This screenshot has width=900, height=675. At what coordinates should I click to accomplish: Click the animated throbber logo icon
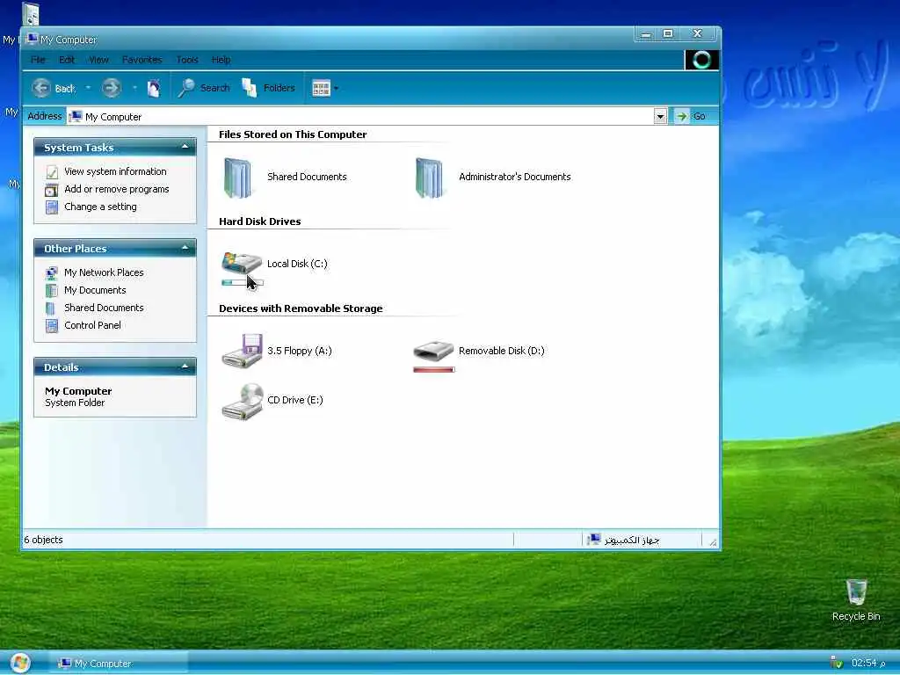point(701,60)
